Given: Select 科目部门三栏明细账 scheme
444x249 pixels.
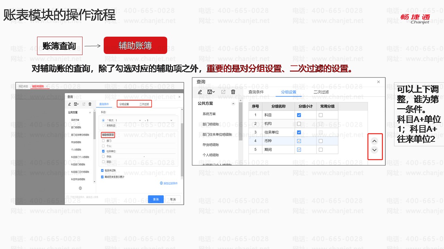Looking at the screenshot, I should (x=80, y=172).
